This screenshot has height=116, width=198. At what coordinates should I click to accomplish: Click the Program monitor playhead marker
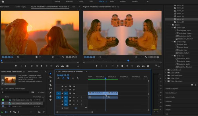click(128, 60)
